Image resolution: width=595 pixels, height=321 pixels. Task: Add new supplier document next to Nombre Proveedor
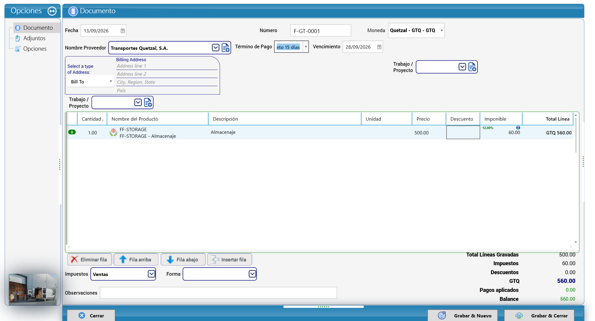pos(226,48)
